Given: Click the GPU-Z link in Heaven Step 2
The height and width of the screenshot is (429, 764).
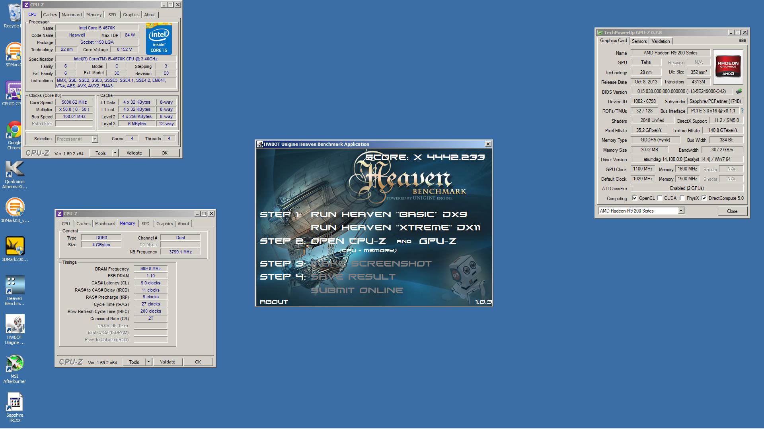Looking at the screenshot, I should 437,241.
